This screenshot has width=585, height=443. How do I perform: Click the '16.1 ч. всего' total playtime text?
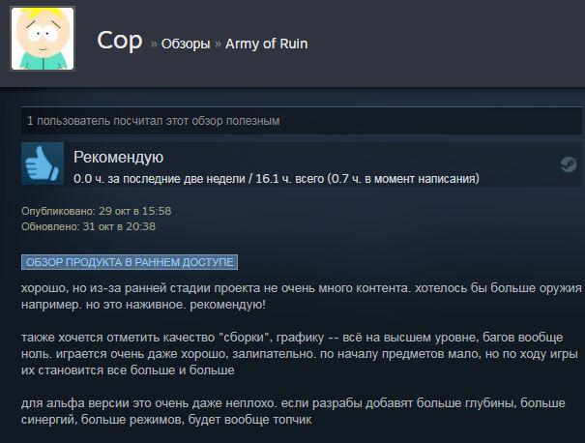[x=289, y=179]
